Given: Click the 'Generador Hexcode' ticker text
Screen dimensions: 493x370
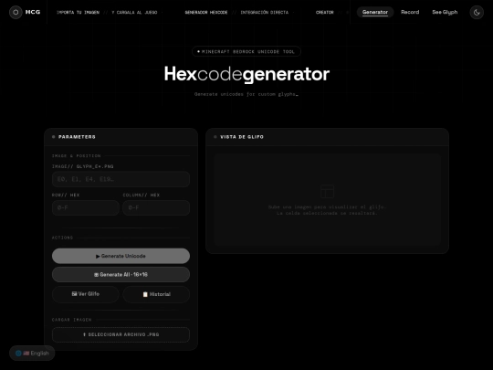Looking at the screenshot, I should tap(206, 12).
